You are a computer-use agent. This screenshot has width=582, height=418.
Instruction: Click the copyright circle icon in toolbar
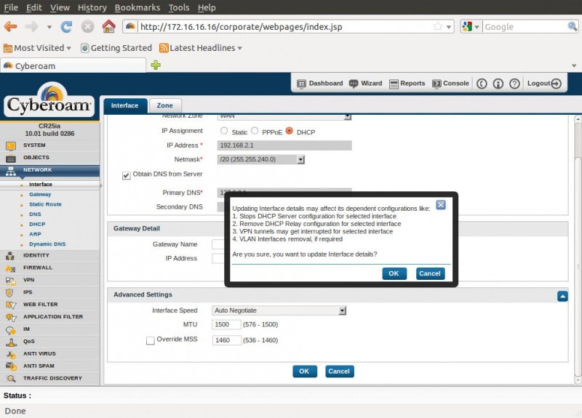[482, 84]
